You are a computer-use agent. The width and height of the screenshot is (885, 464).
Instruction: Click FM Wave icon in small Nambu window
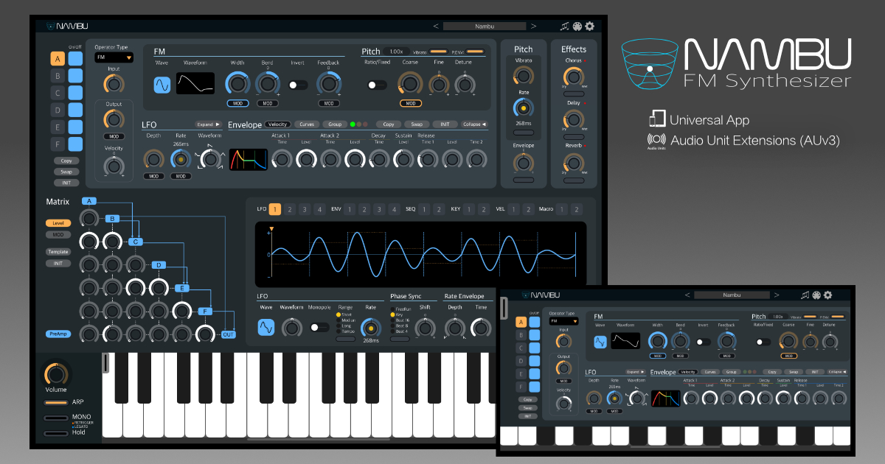click(601, 342)
